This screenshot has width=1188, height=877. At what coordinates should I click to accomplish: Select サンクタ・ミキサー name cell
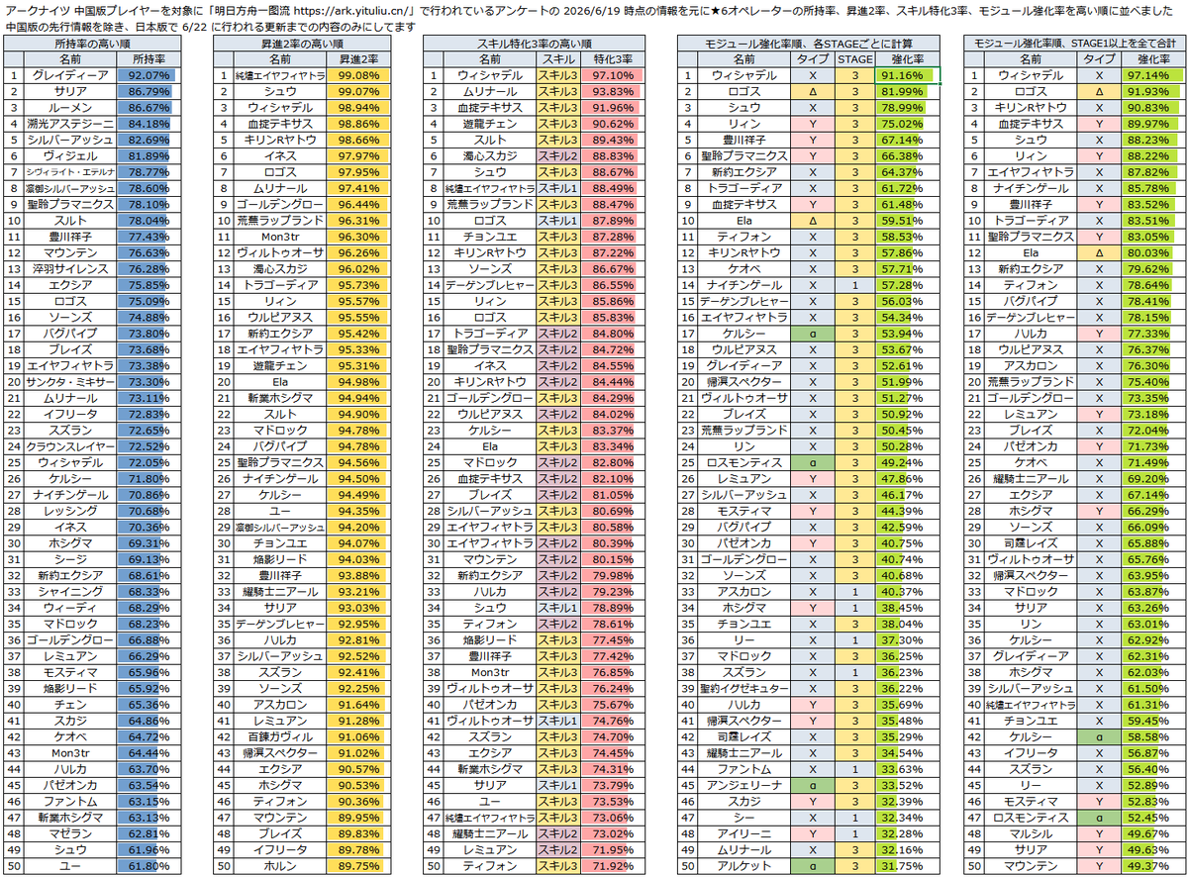[71, 381]
